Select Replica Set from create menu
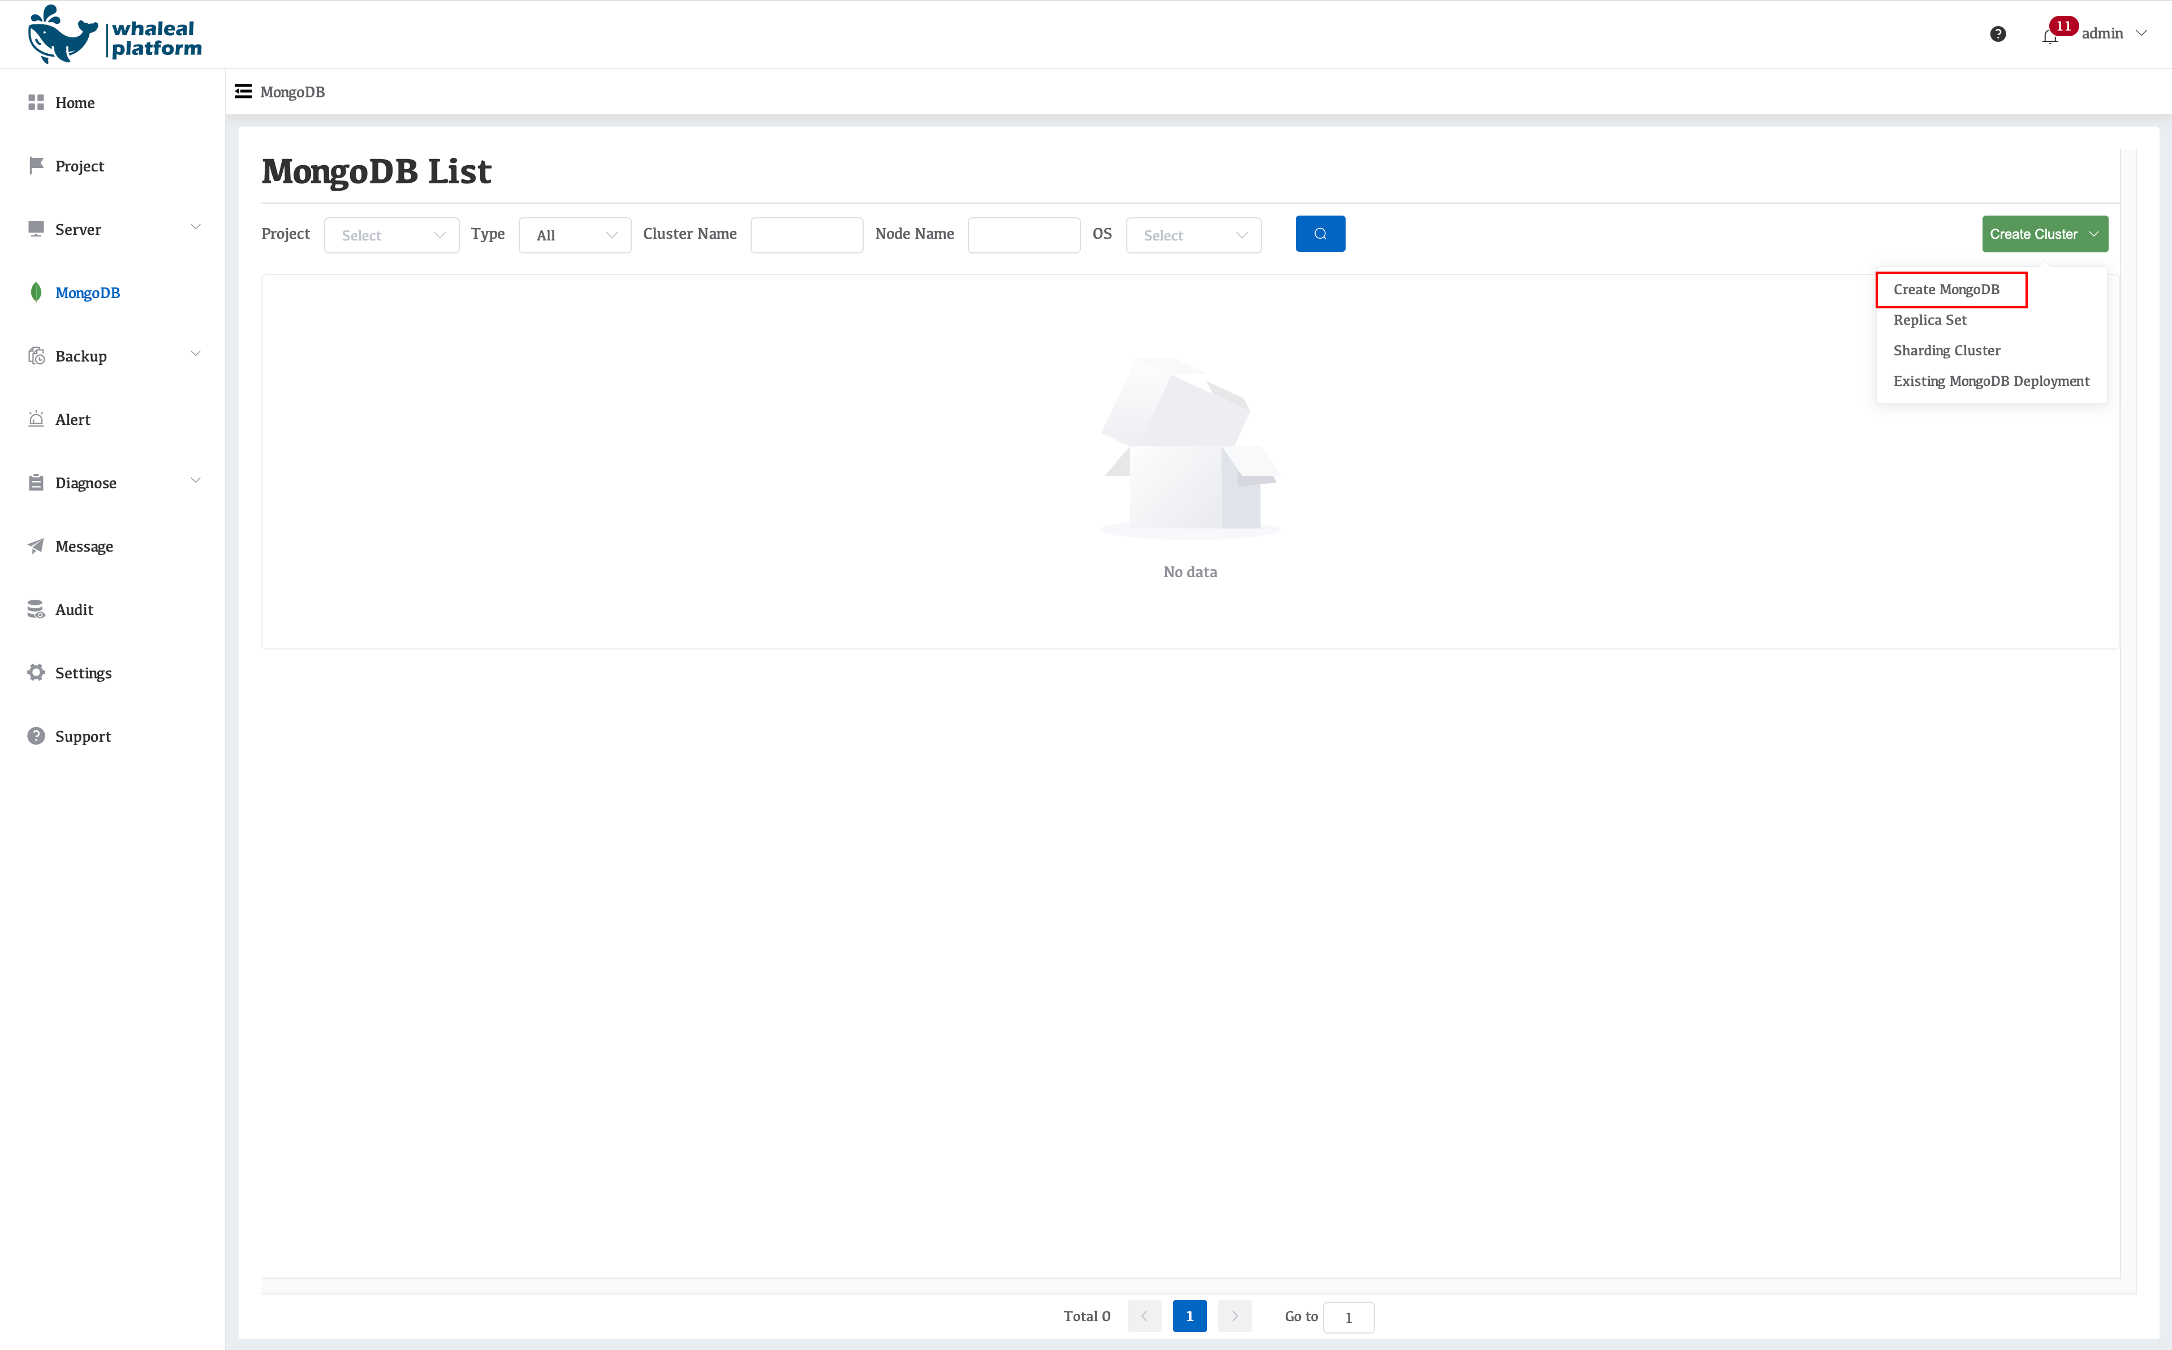 1929,320
